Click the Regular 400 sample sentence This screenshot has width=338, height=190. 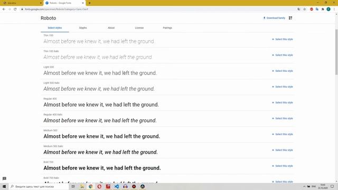pos(101,104)
